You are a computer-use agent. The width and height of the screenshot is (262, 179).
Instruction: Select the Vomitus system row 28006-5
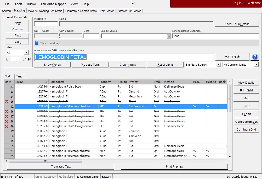click(x=116, y=131)
